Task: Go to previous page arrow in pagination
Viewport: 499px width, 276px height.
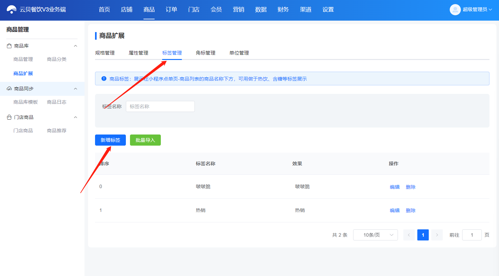Action: 409,235
